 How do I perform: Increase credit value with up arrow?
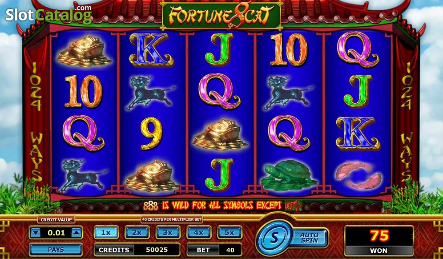click(x=77, y=233)
